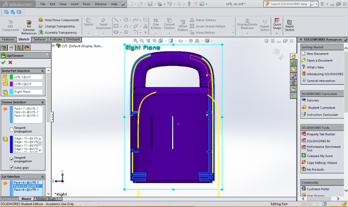348x207 pixels.
Task: Click the Search SOLIDWORKS Help field
Action: (x=290, y=4)
